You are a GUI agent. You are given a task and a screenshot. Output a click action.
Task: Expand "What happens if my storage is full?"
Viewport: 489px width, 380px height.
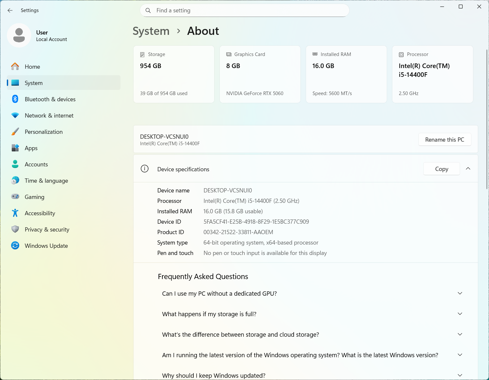tap(460, 314)
